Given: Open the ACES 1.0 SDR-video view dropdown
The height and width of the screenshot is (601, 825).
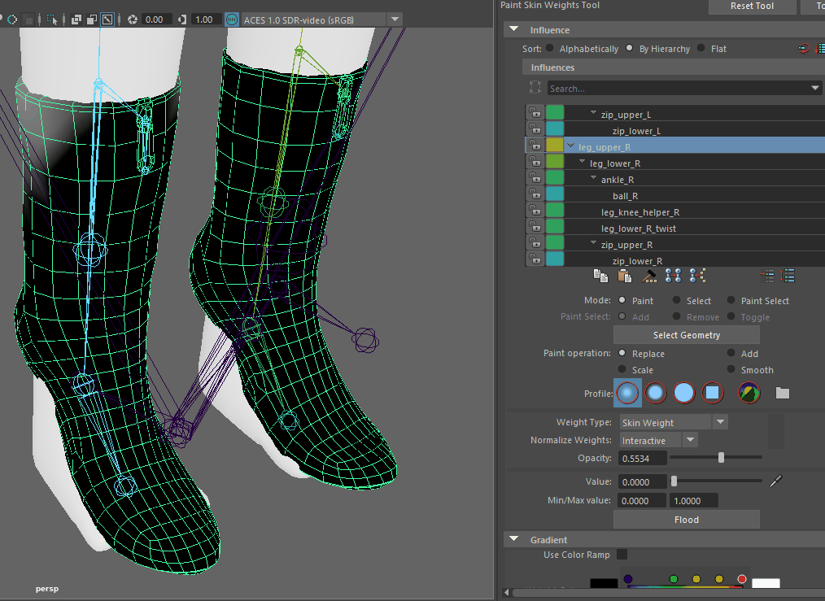Looking at the screenshot, I should tap(395, 20).
